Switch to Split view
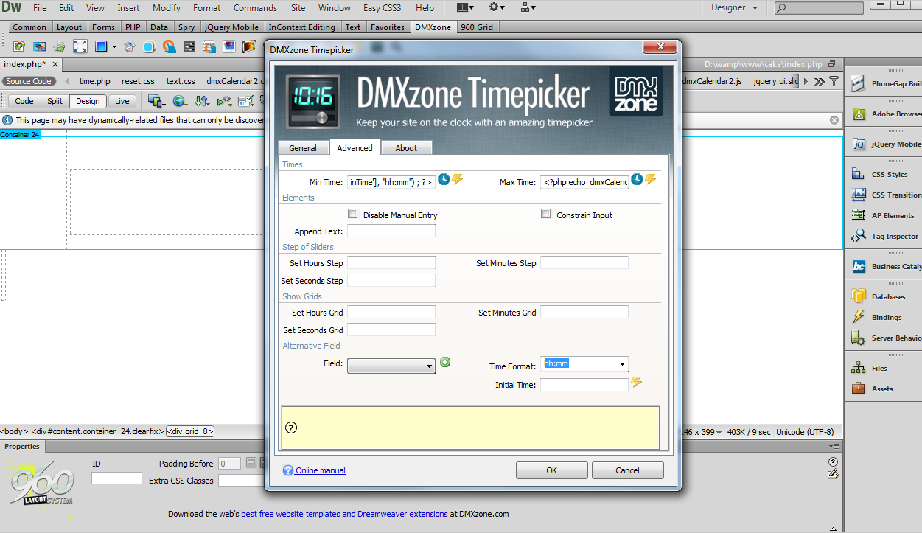 tap(55, 102)
